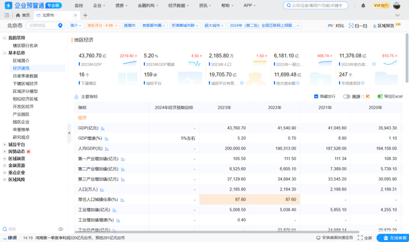Collapse the 基本信息 tree section
The height and width of the screenshot is (242, 409).
tap(5, 53)
